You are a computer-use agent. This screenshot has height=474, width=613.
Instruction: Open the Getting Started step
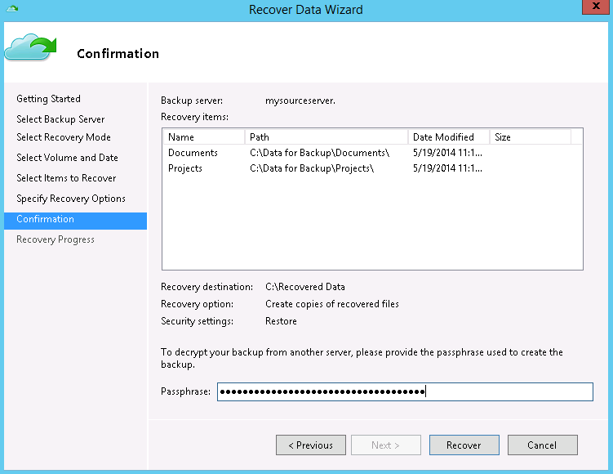click(48, 99)
